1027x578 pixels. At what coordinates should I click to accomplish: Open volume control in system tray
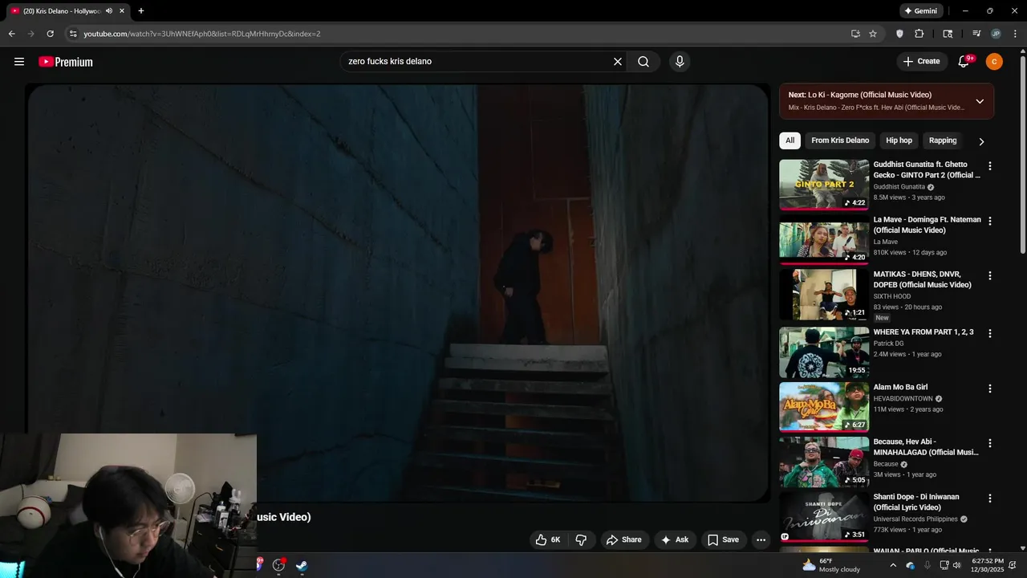956,565
